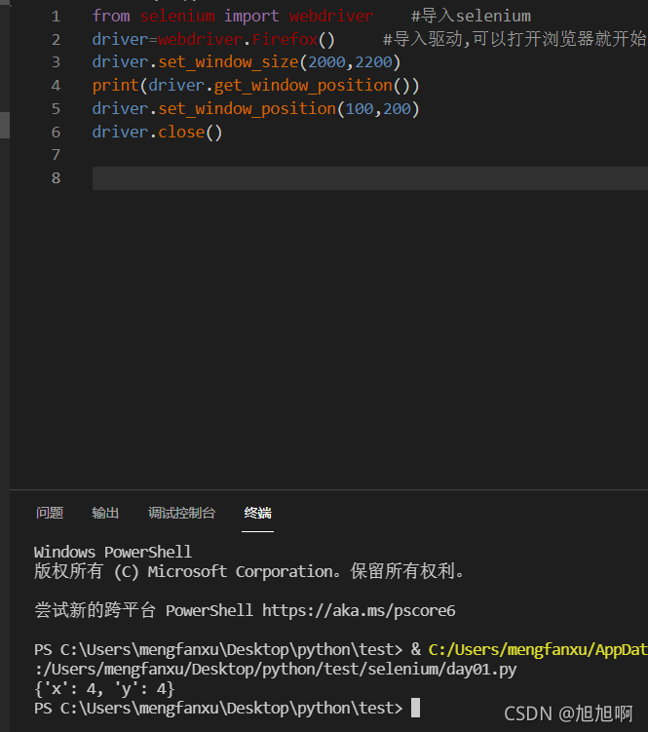Click the divider above the terminal panel
648x732 pixels.
click(x=328, y=489)
